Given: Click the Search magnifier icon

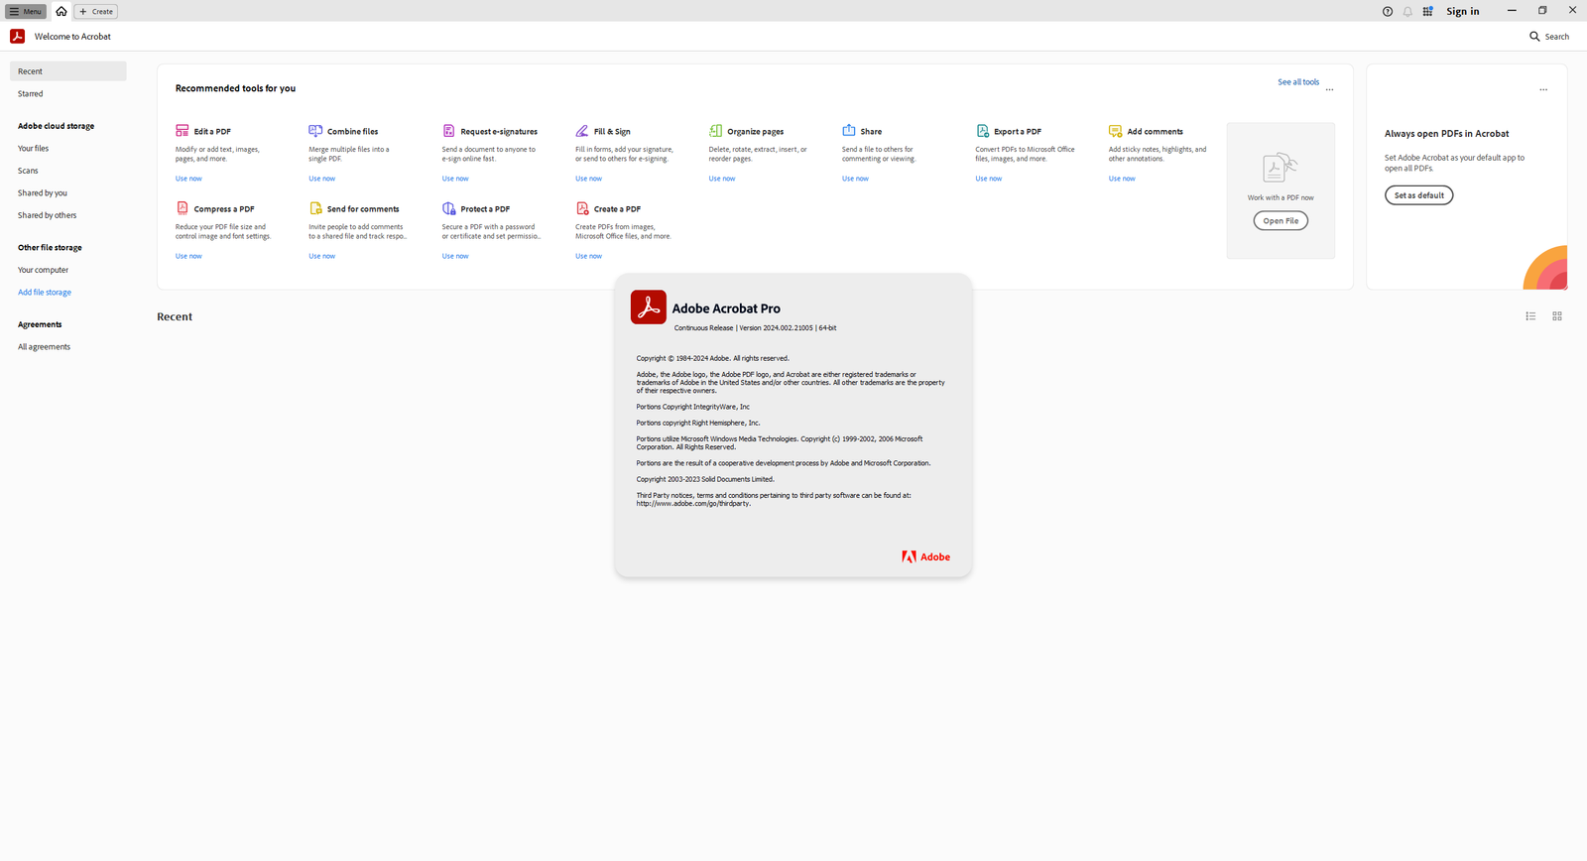Looking at the screenshot, I should pyautogui.click(x=1534, y=37).
